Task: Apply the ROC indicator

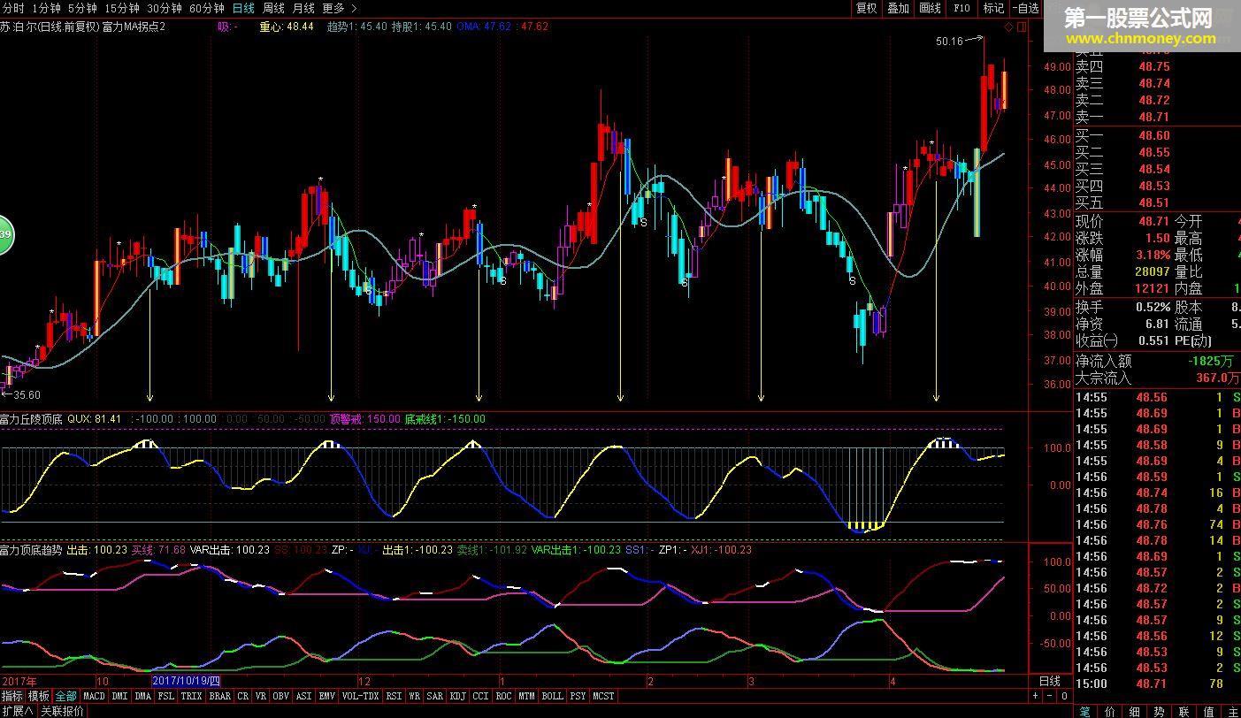Action: point(504,696)
